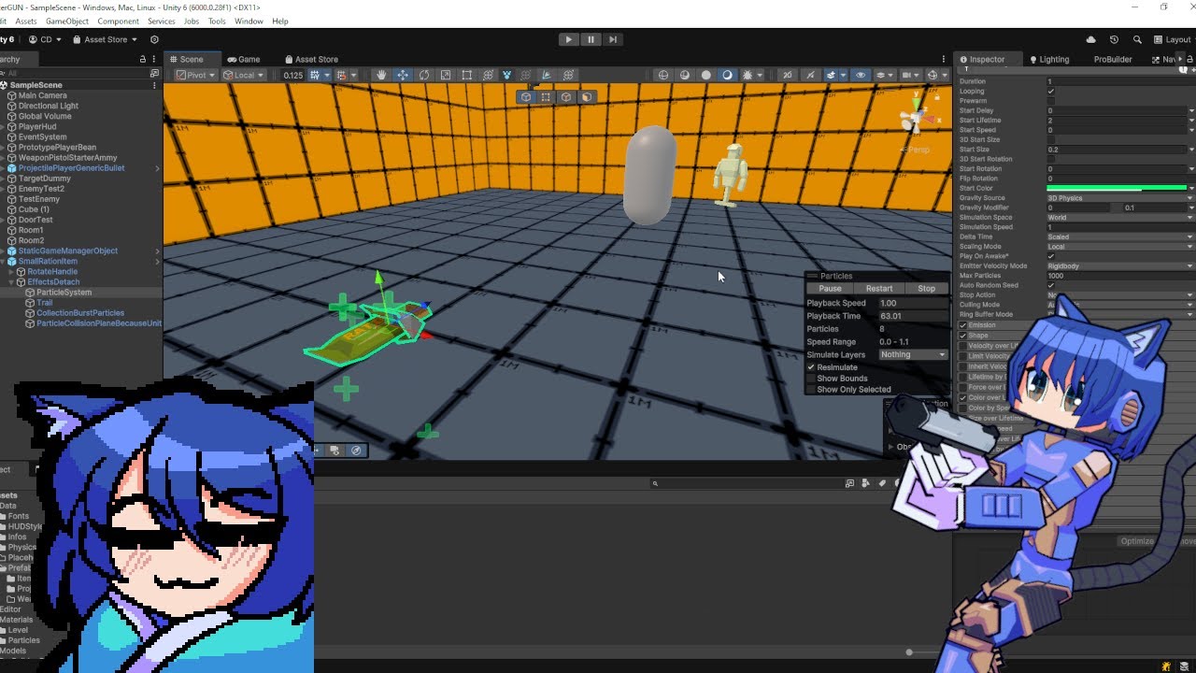Select the Move tool

point(403,75)
